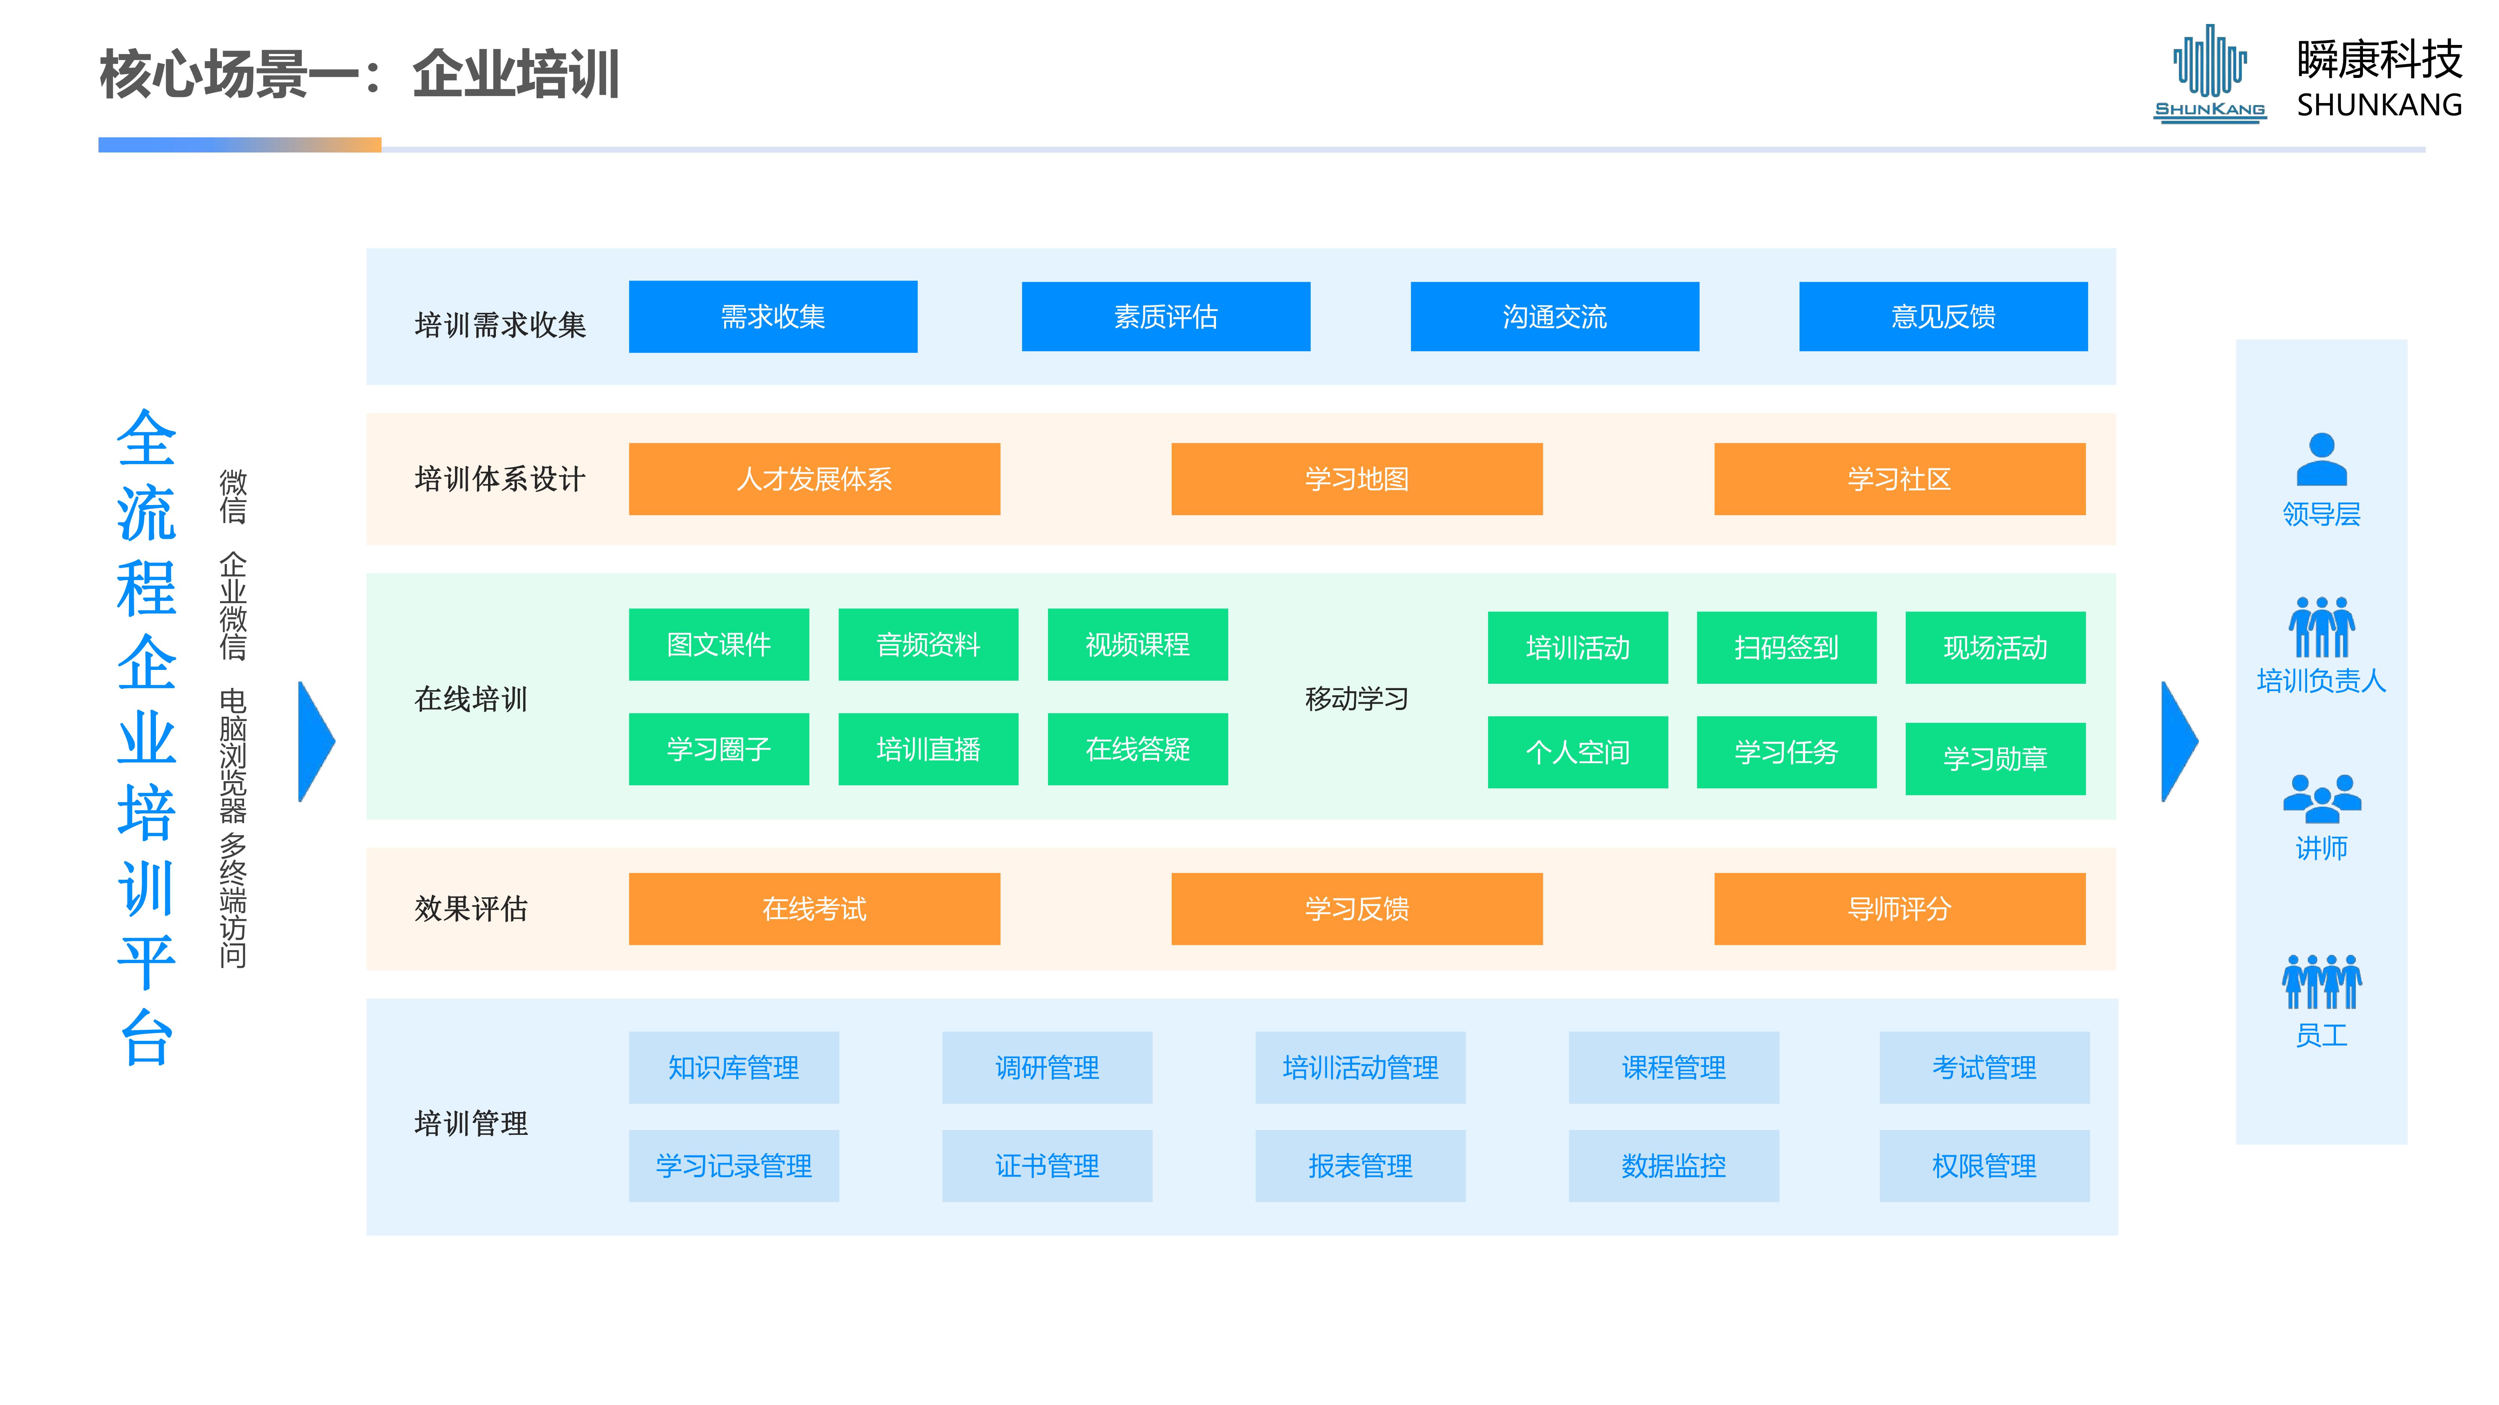Click the vertical 微信 text
This screenshot has height=1405, width=2499.
point(233,496)
